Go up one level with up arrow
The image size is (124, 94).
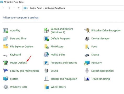coord(19,8)
